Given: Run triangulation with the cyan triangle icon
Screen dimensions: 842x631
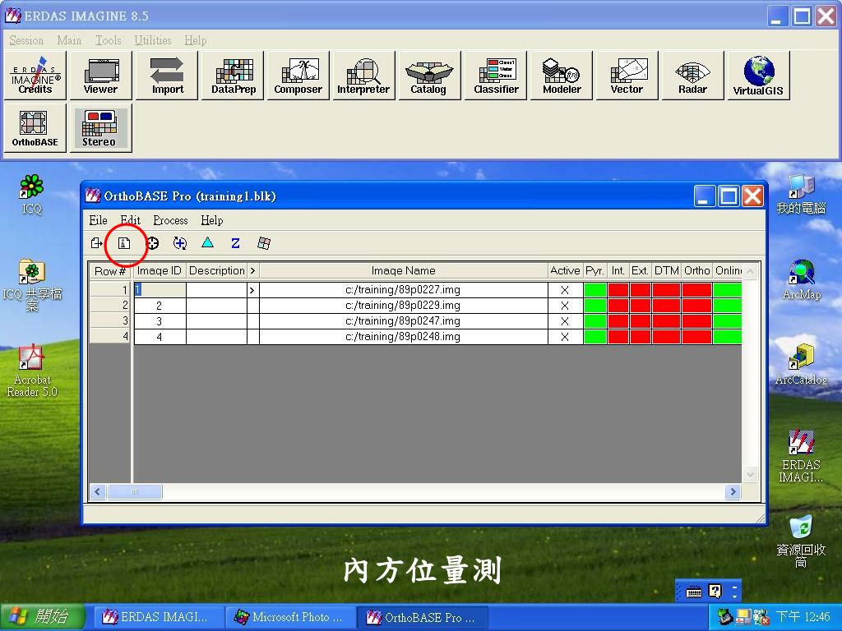Looking at the screenshot, I should click(x=207, y=243).
